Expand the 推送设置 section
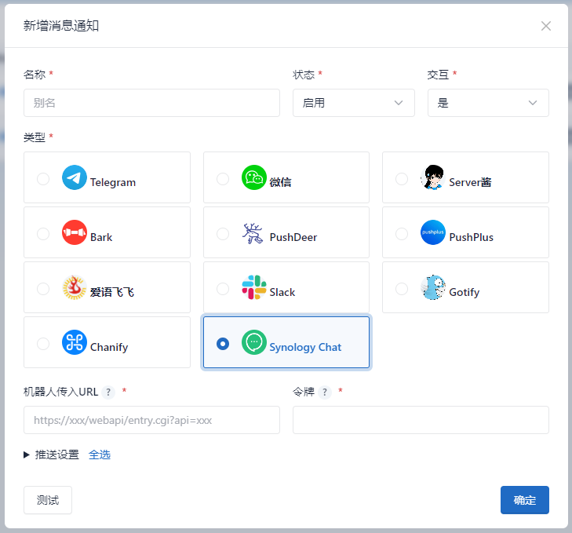This screenshot has width=572, height=533. coord(52,455)
